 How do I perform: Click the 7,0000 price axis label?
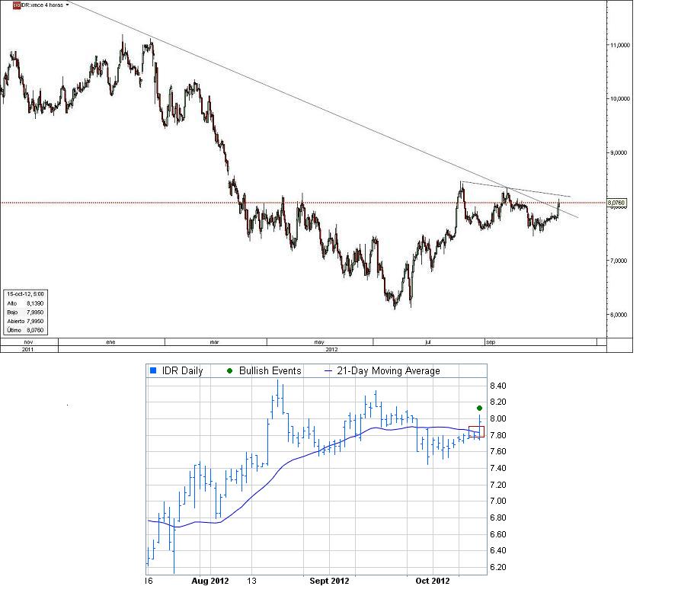[x=619, y=261]
